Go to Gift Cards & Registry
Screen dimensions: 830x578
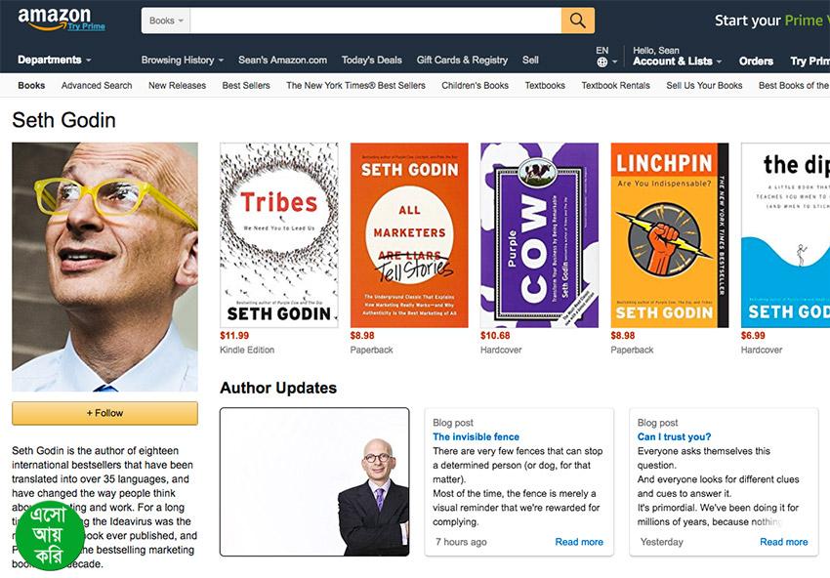[462, 60]
